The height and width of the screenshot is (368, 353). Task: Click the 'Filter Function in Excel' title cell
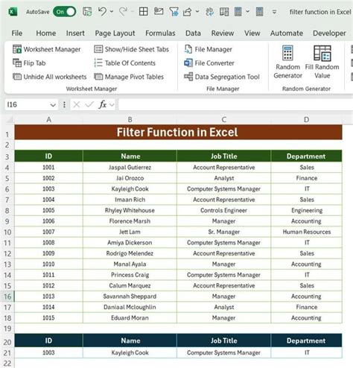(x=178, y=133)
